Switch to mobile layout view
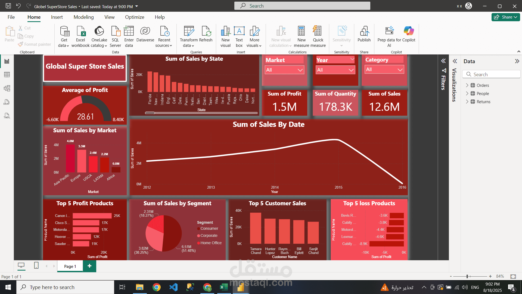522x294 pixels. (x=36, y=265)
